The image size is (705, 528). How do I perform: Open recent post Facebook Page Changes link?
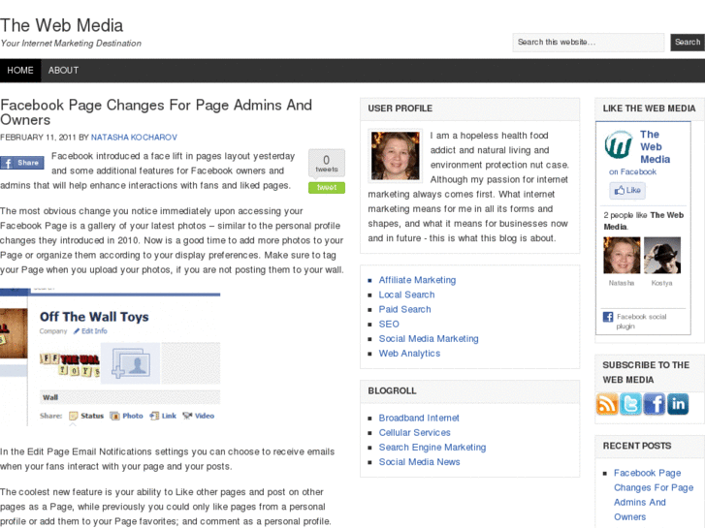654,495
